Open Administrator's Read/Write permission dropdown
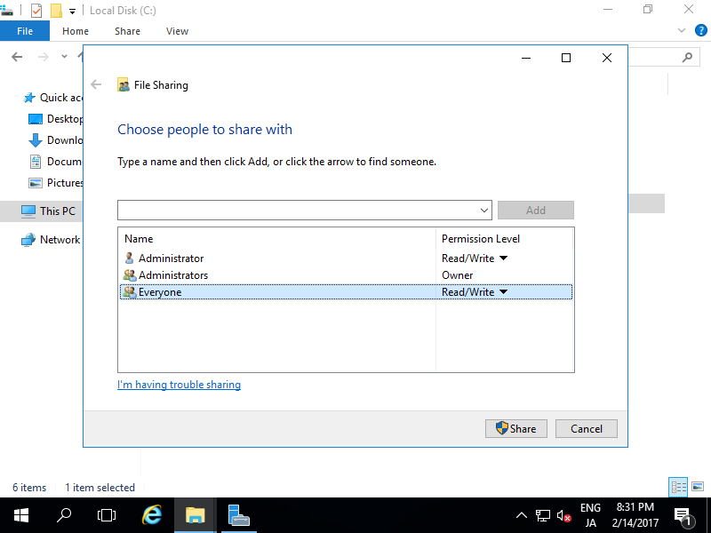The width and height of the screenshot is (711, 533). (503, 259)
